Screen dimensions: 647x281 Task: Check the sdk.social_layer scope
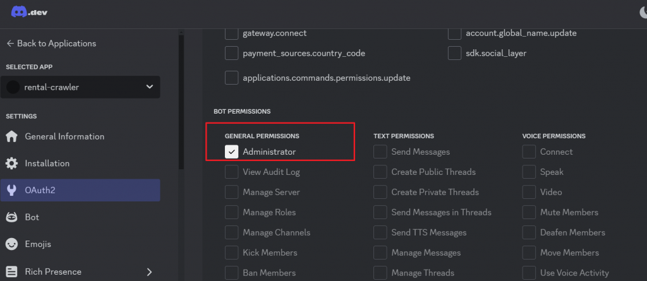pos(454,53)
